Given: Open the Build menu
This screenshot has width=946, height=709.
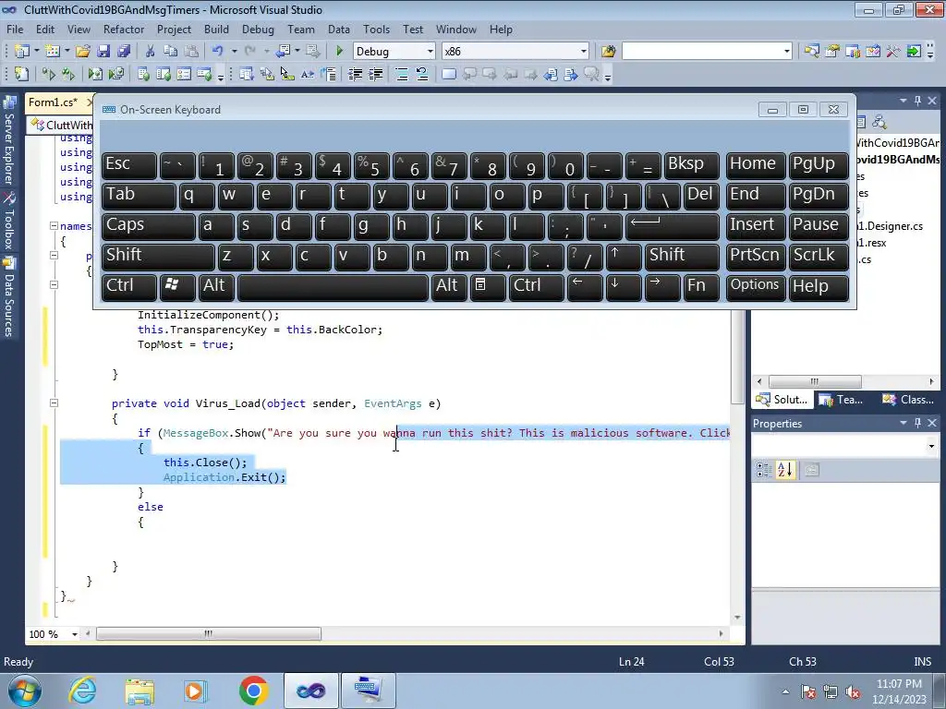Looking at the screenshot, I should (216, 29).
